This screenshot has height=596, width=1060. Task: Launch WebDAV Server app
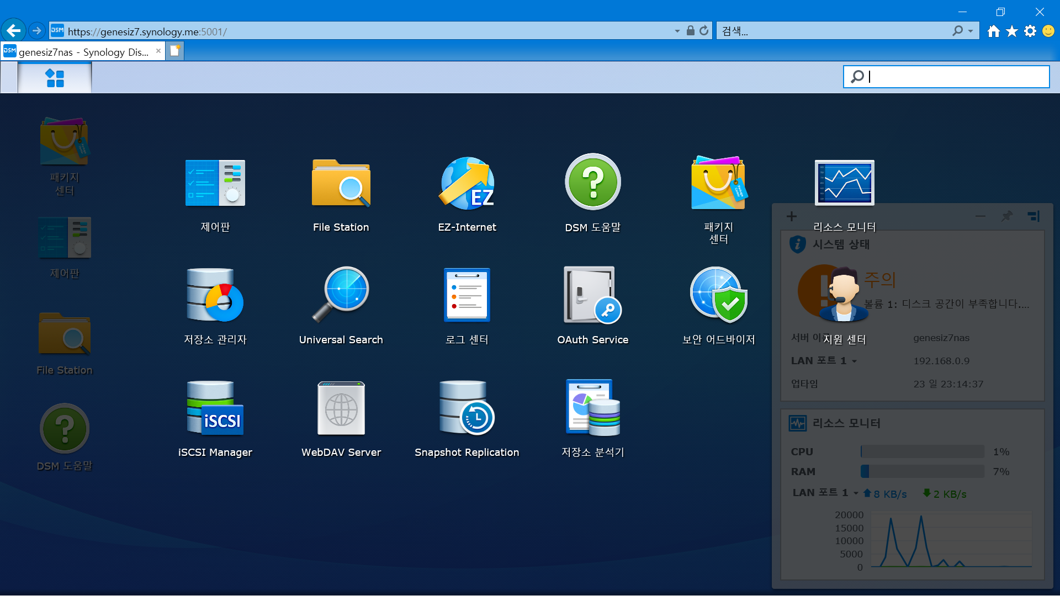click(x=341, y=408)
